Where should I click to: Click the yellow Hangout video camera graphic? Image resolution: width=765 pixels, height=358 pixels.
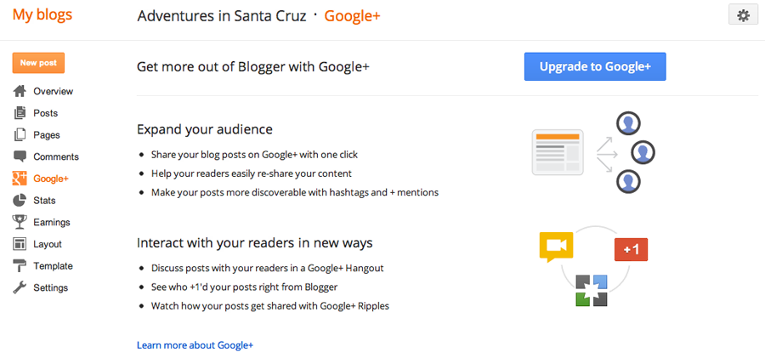coord(556,246)
